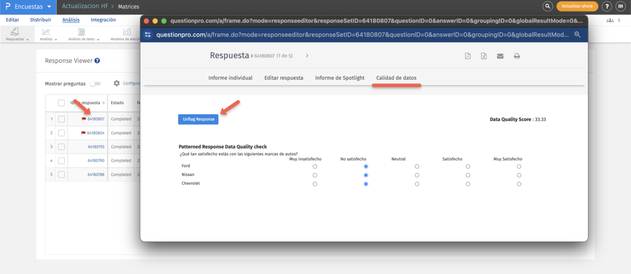This screenshot has width=631, height=274.
Task: Open response ID 64180788
Action: (x=96, y=174)
